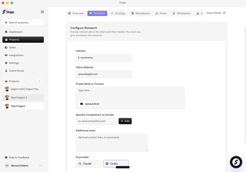
Task: Add a competitor with the Add button
Action: pos(125,121)
